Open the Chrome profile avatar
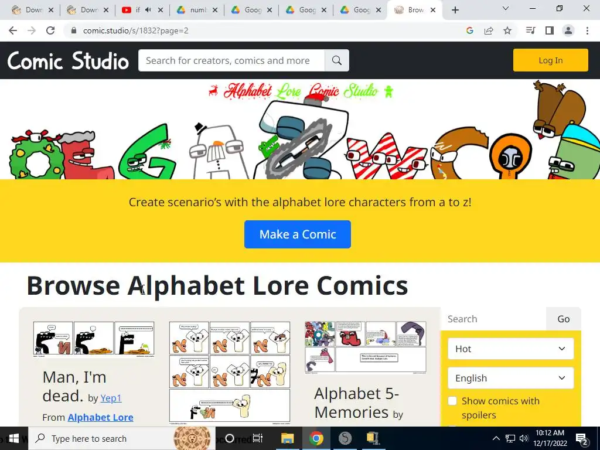The image size is (600, 450). tap(568, 30)
